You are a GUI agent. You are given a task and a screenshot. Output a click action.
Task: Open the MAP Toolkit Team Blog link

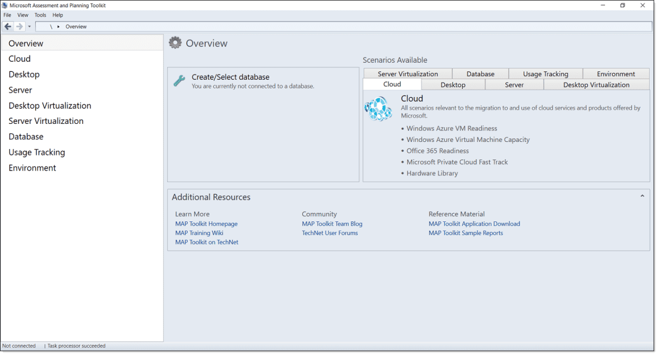click(x=332, y=223)
